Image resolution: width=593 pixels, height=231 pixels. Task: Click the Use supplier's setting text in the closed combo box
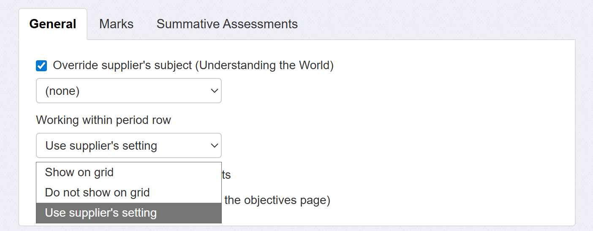pyautogui.click(x=101, y=146)
